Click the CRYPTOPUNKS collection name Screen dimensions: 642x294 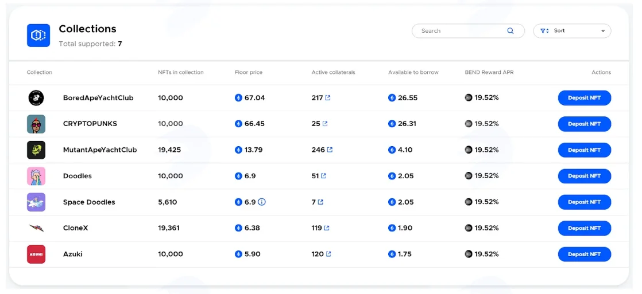pyautogui.click(x=90, y=123)
